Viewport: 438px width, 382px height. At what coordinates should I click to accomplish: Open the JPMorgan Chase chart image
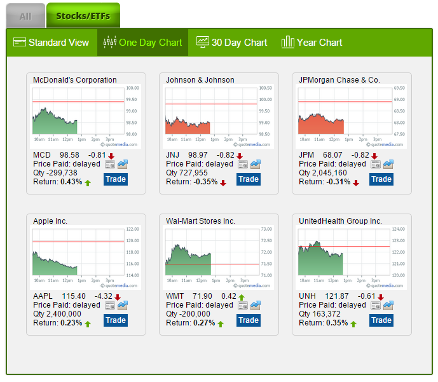[351, 116]
